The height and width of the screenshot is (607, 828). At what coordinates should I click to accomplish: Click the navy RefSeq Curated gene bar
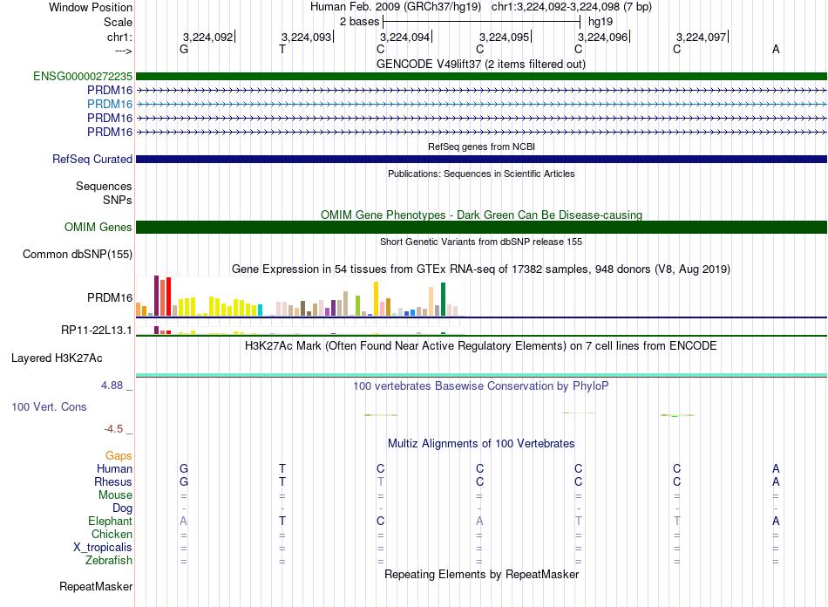[481, 159]
